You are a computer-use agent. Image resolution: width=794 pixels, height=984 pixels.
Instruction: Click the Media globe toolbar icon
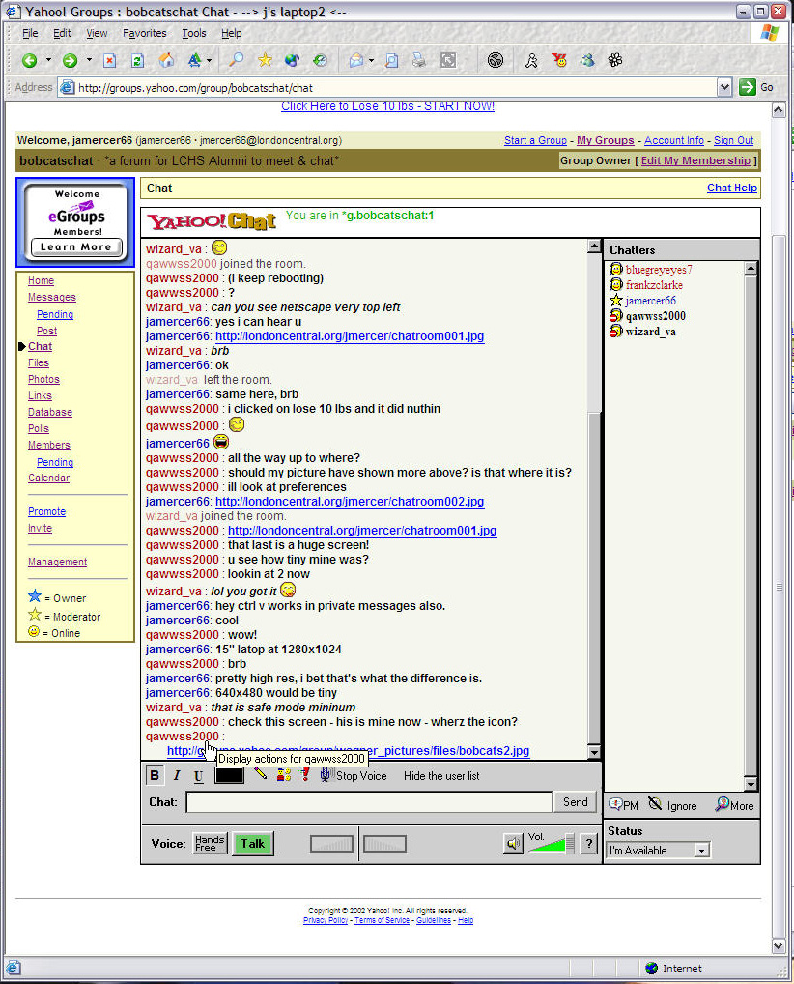(x=293, y=60)
